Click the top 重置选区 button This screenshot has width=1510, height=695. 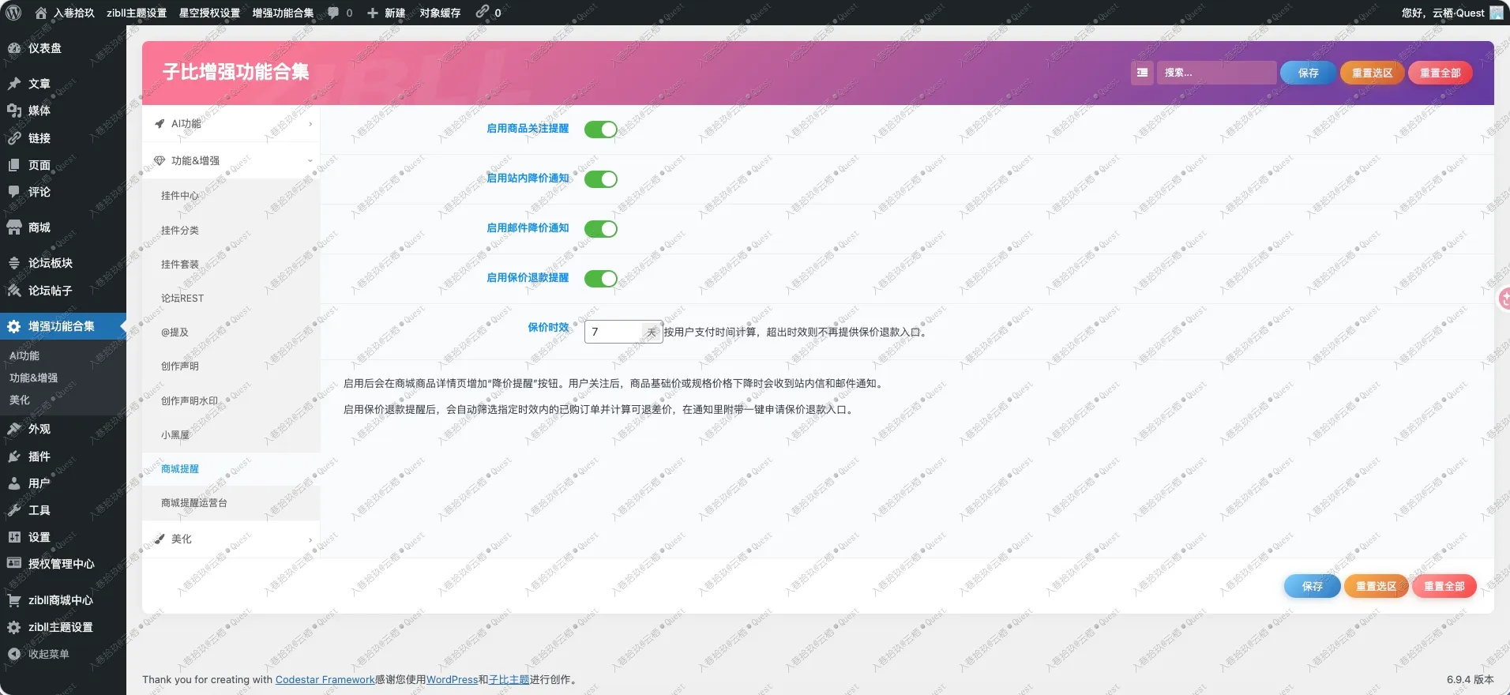coord(1372,73)
